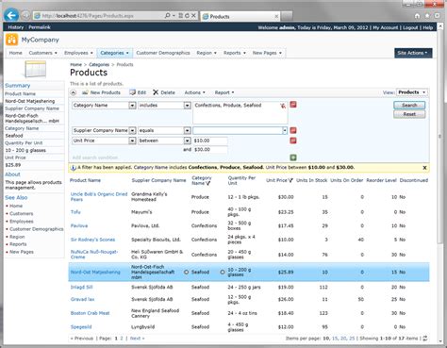
Task: Click the browser back arrow button
Action: [x=11, y=15]
